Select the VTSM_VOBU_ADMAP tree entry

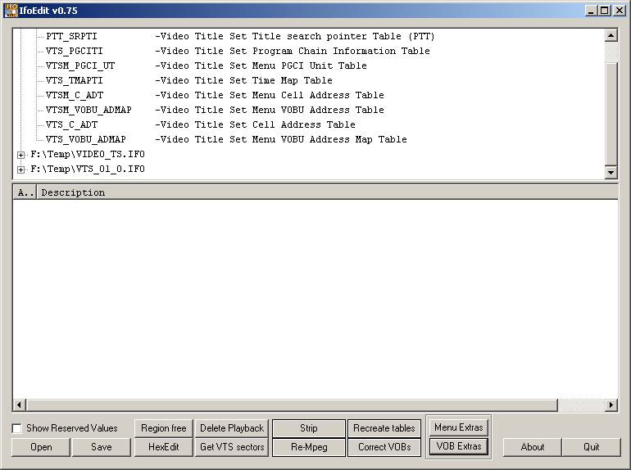tap(89, 110)
